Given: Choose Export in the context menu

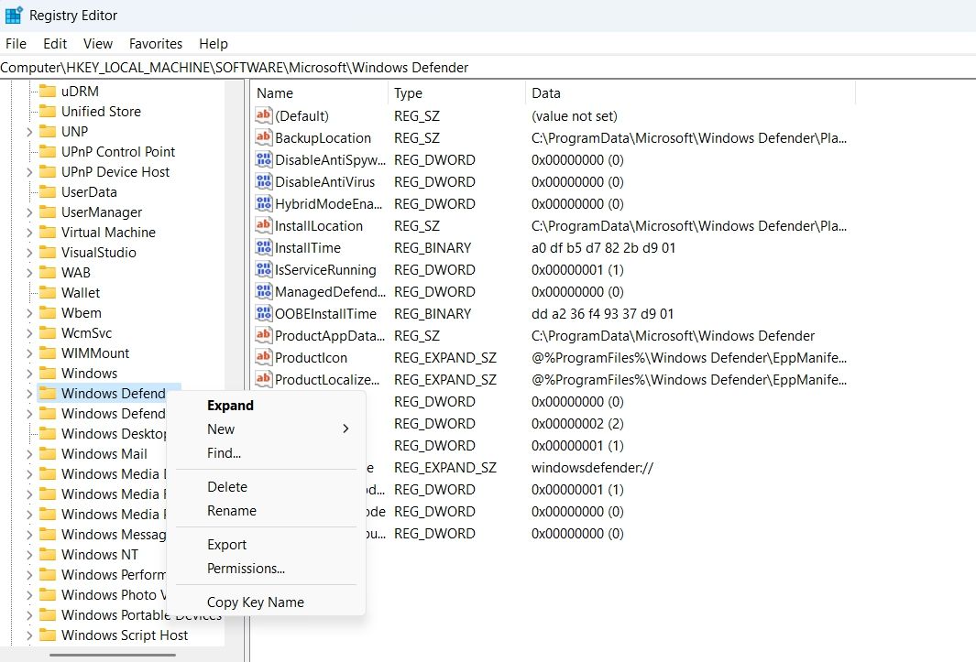Looking at the screenshot, I should coord(266,545).
